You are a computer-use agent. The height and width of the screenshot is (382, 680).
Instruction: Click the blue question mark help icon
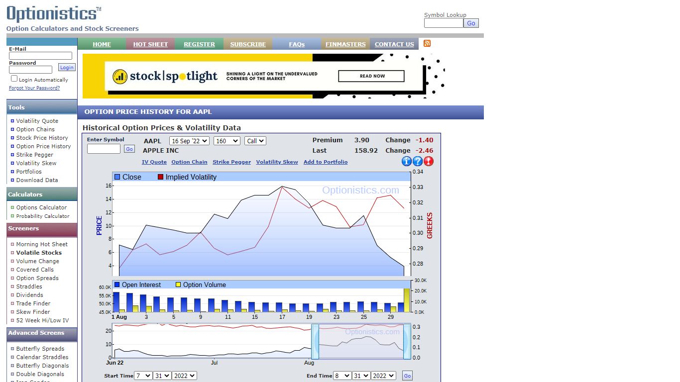point(418,161)
